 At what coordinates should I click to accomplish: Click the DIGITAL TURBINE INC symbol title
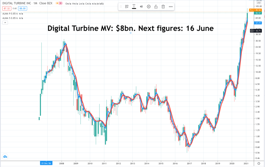click(x=17, y=3)
